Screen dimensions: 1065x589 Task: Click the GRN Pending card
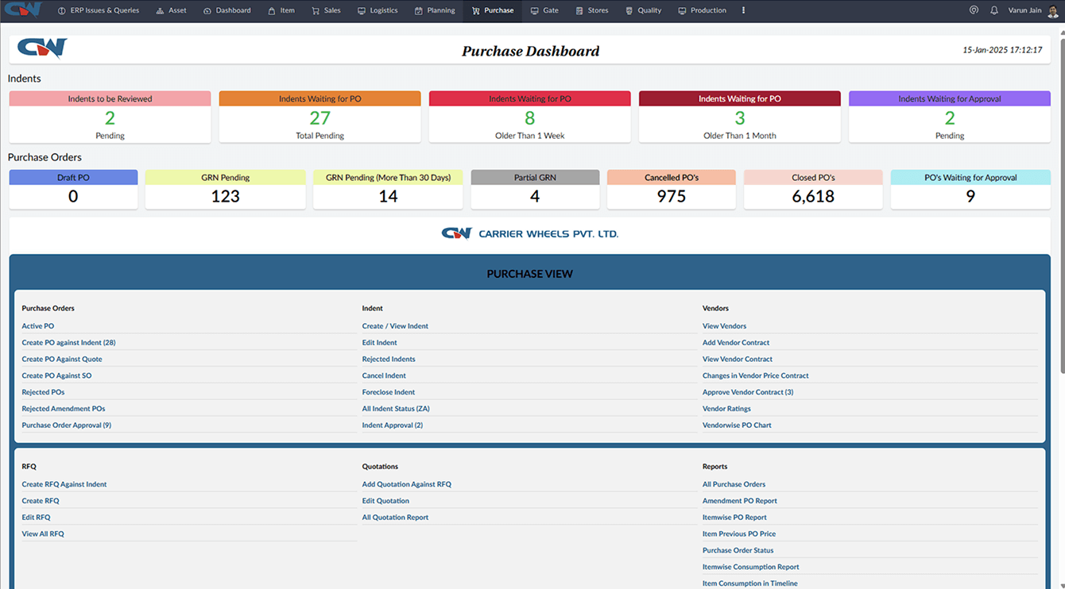point(225,188)
